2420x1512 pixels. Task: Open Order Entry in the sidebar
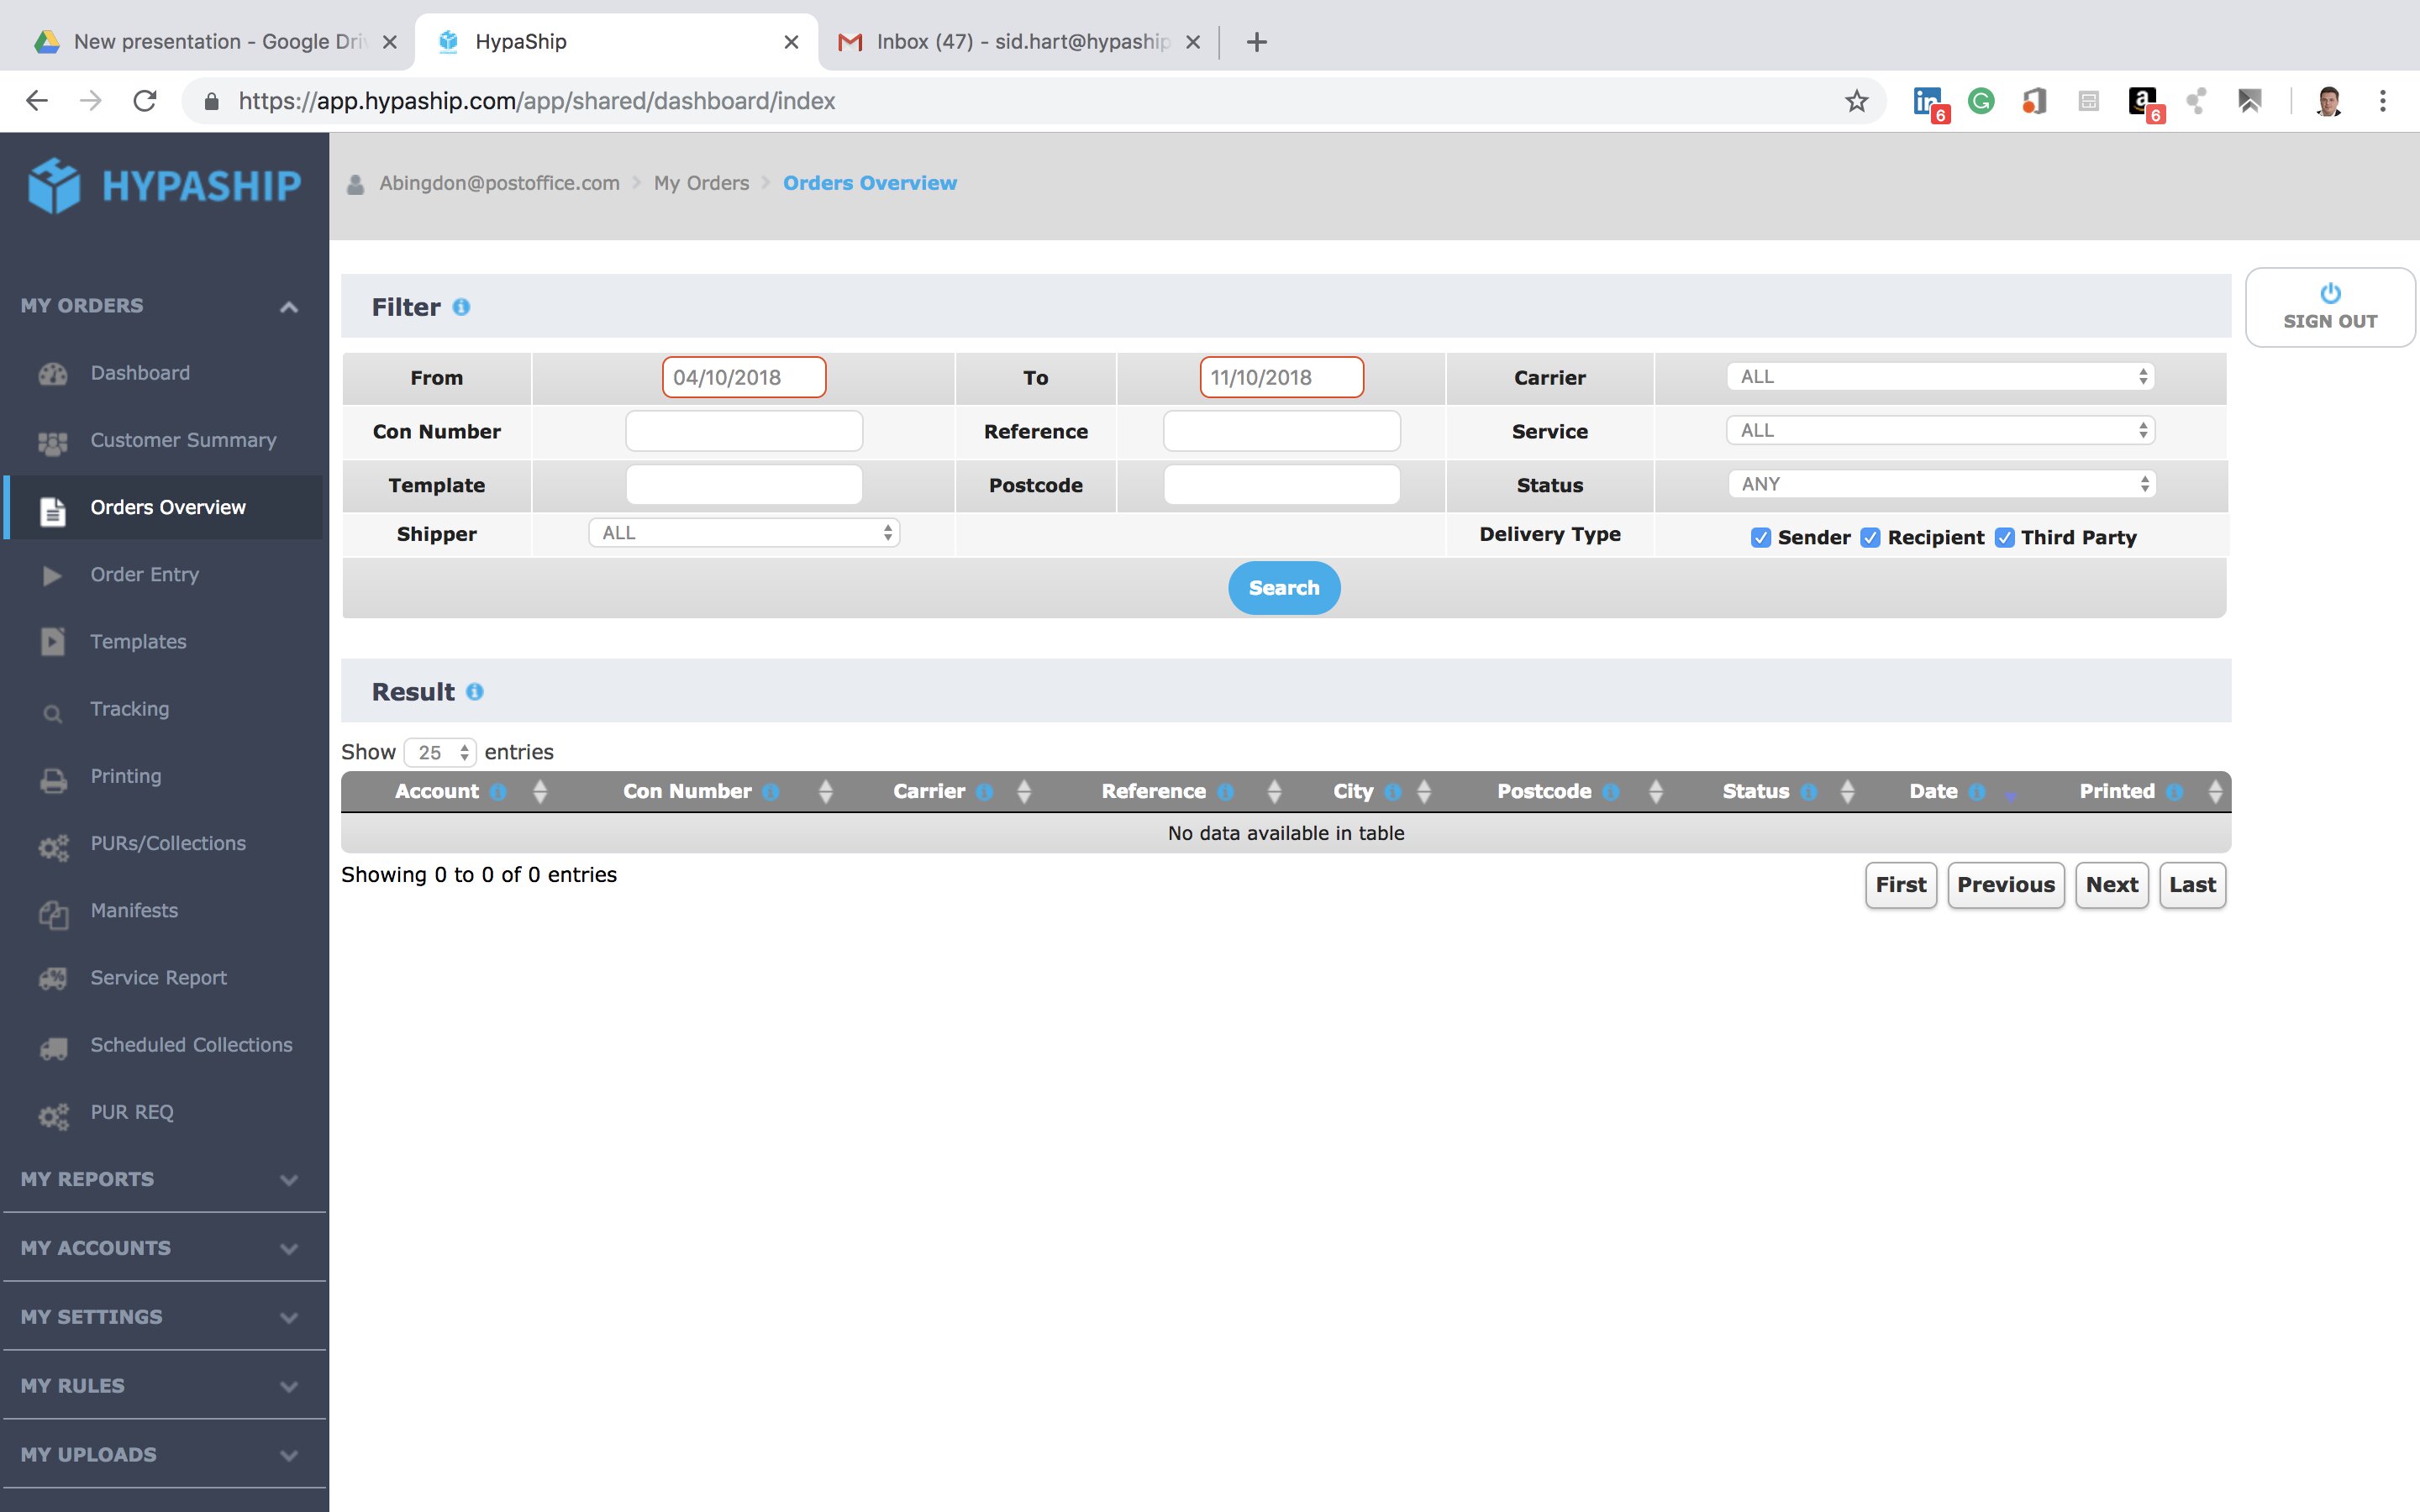145,574
